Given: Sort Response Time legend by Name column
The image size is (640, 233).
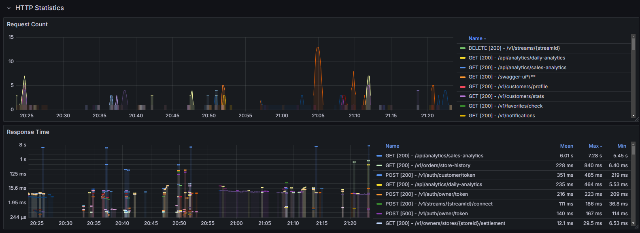Looking at the screenshot, I should (x=392, y=146).
